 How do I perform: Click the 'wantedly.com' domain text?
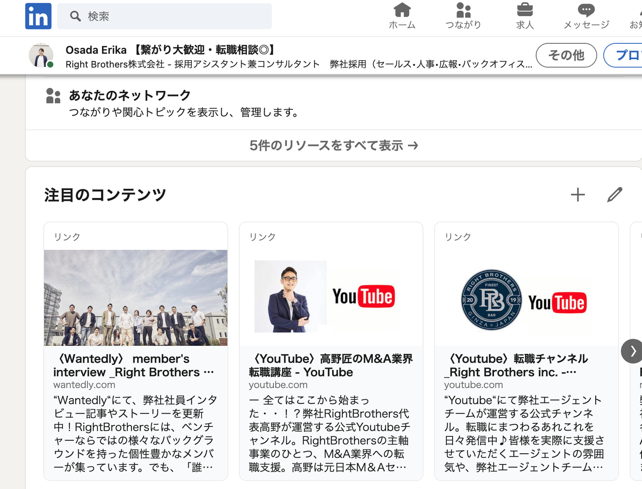click(x=84, y=385)
